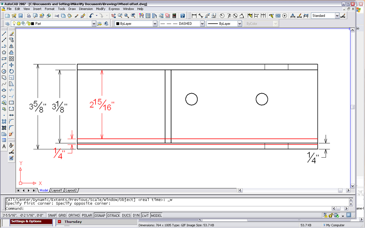Choose the Trim tool
This screenshot has height=228, width=365.
[11, 90]
